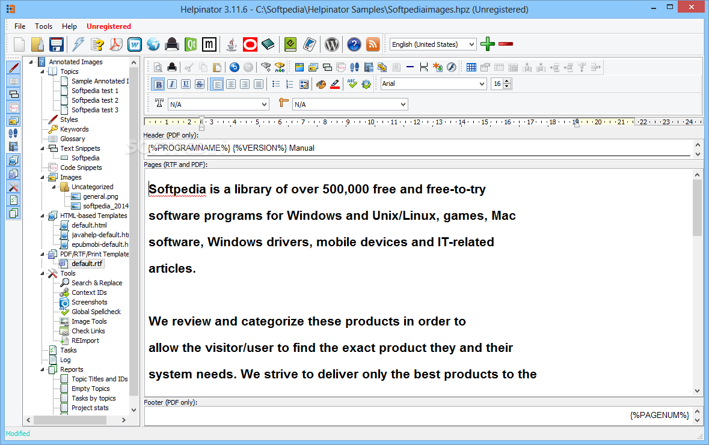Collapse the Text Snippets node

coord(43,148)
